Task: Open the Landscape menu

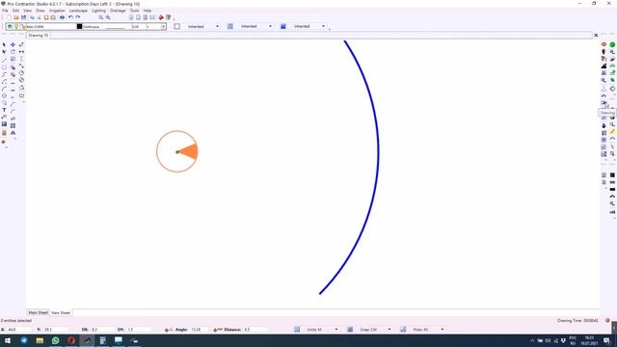Action: (78, 11)
